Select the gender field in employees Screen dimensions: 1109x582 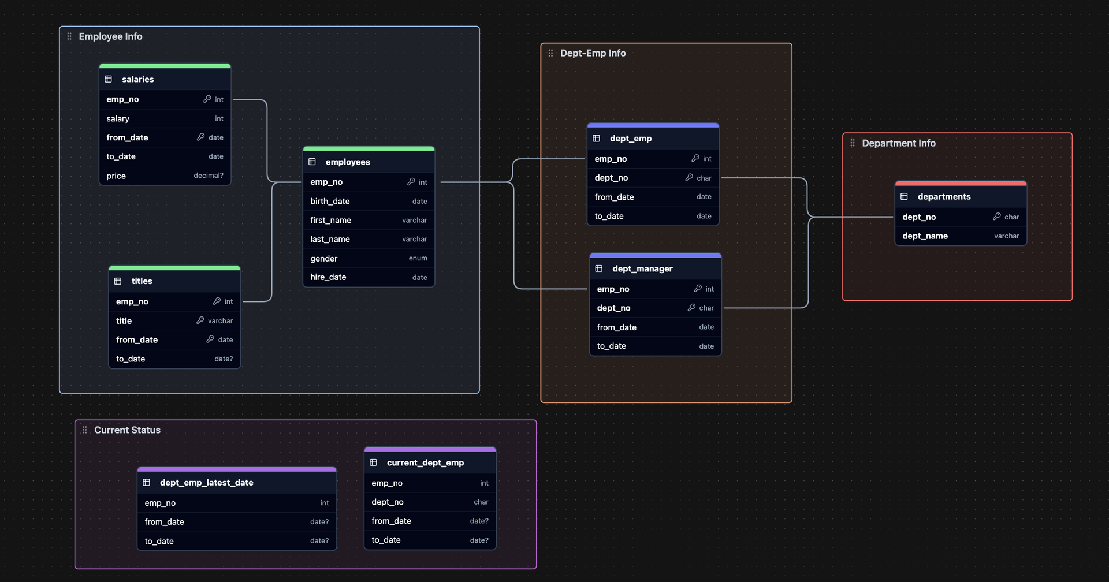pos(369,258)
